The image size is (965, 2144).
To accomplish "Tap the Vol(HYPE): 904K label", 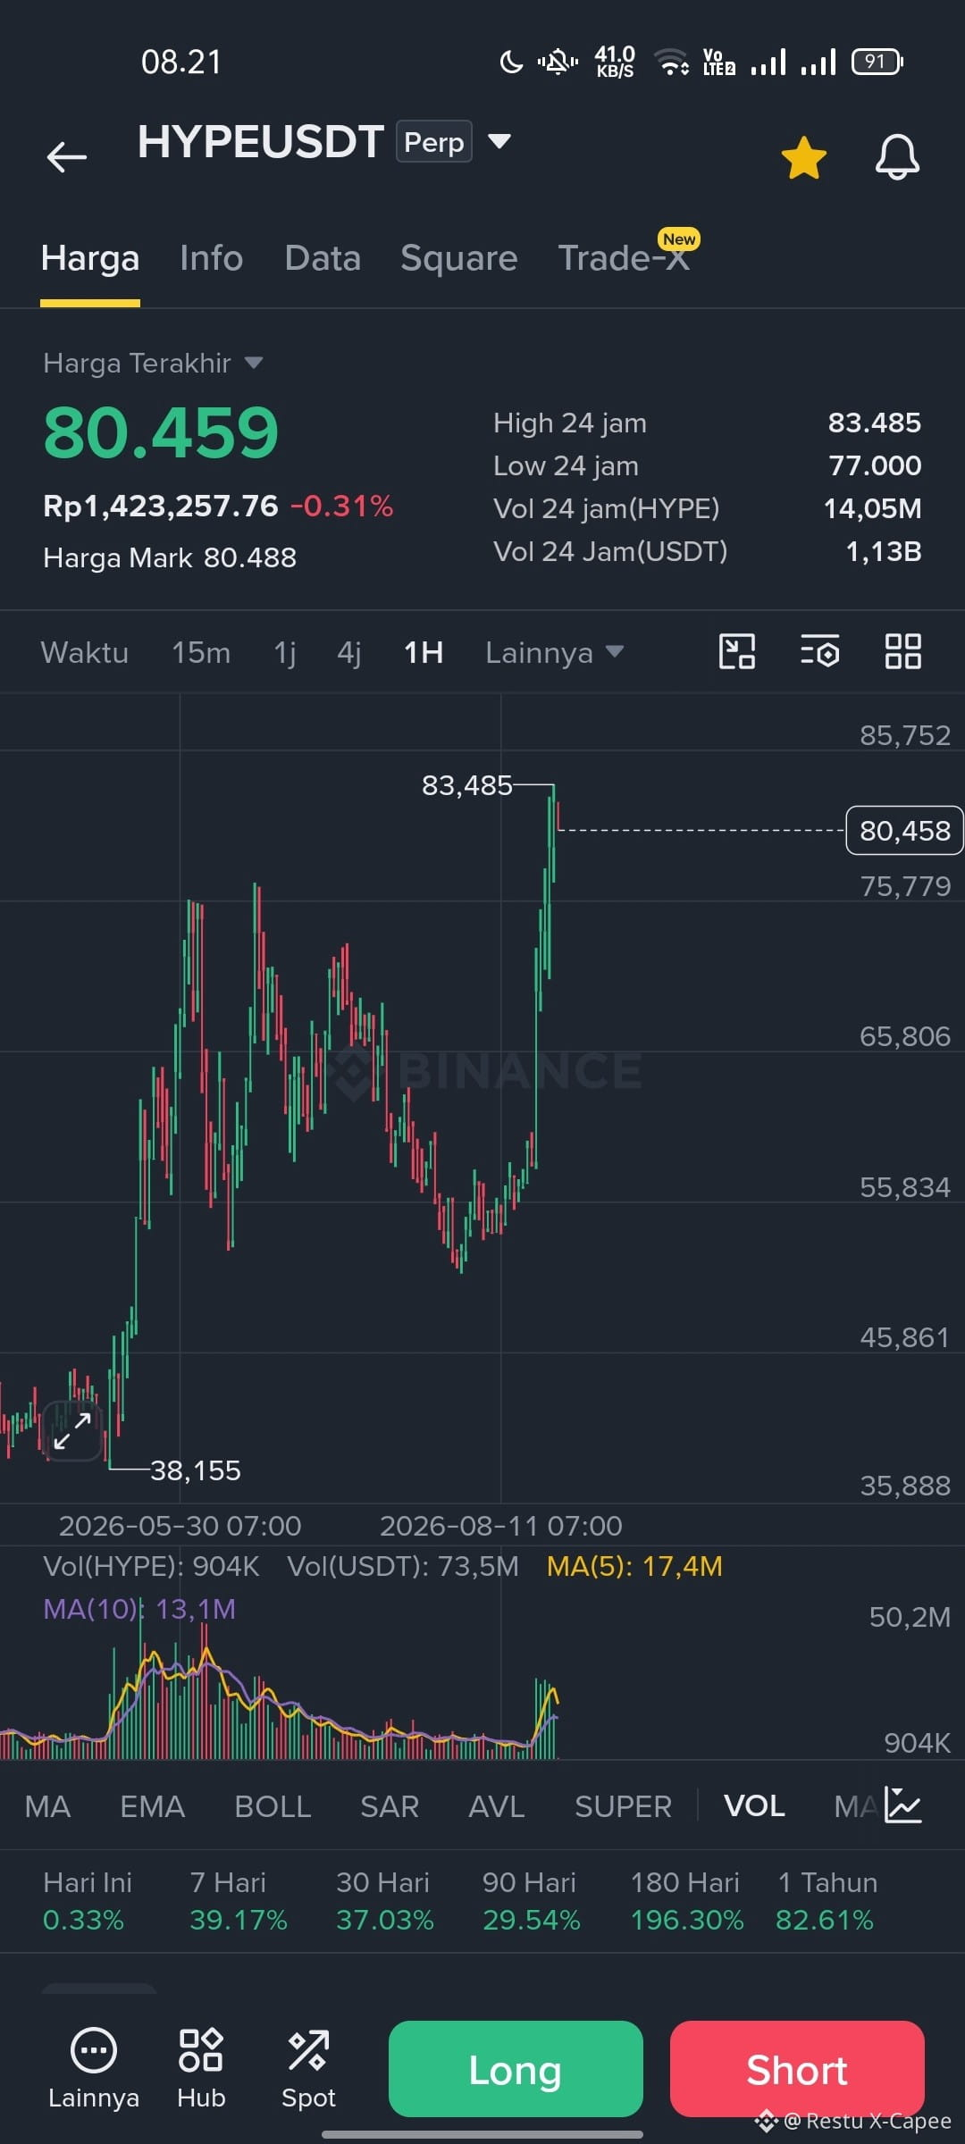I will 151,1566.
